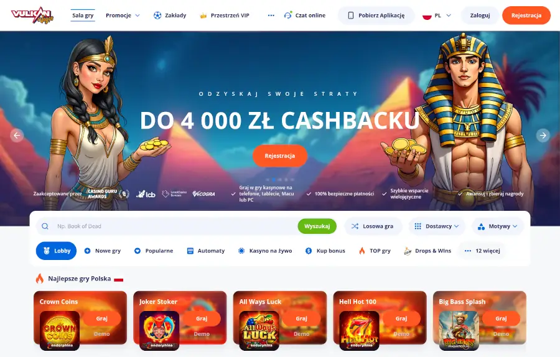Open the Drops & Wins category
This screenshot has width=560, height=357.
click(427, 251)
